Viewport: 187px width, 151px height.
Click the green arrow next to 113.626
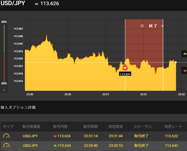pyautogui.click(x=37, y=4)
